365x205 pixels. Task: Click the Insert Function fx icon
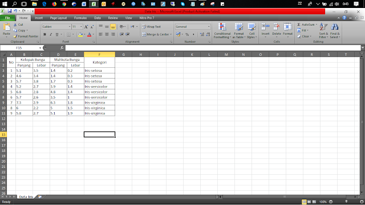[x=62, y=48]
